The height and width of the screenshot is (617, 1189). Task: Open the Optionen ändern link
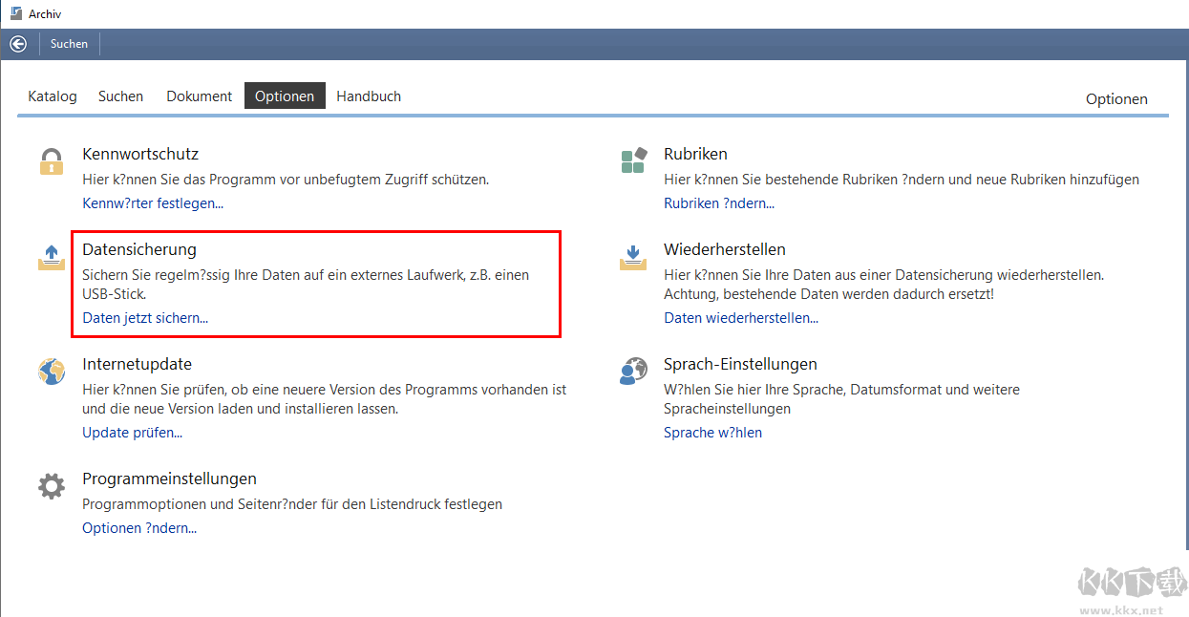139,528
